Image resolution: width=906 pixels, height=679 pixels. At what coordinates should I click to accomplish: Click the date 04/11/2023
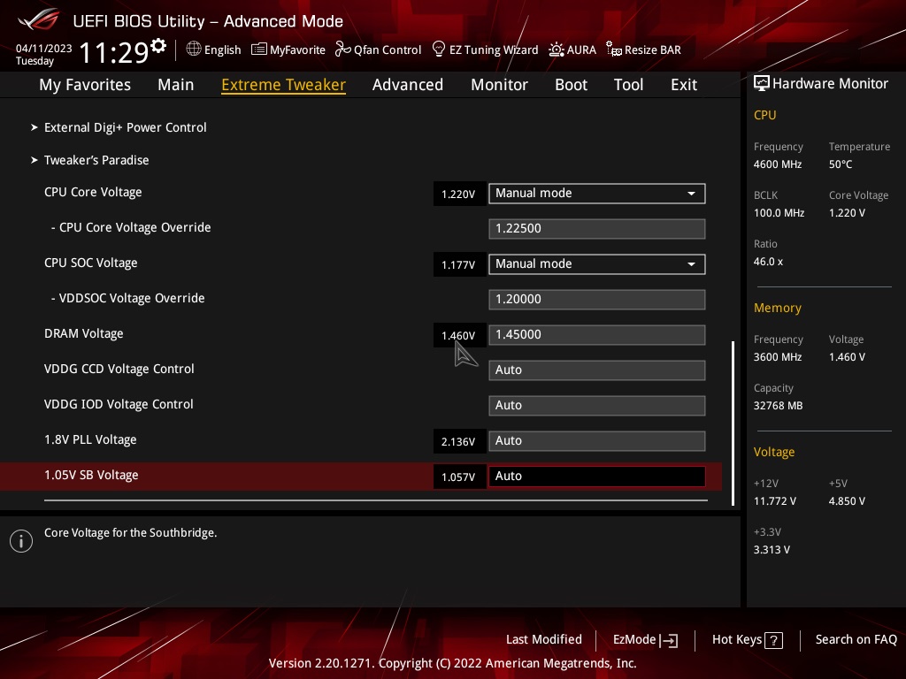point(44,49)
